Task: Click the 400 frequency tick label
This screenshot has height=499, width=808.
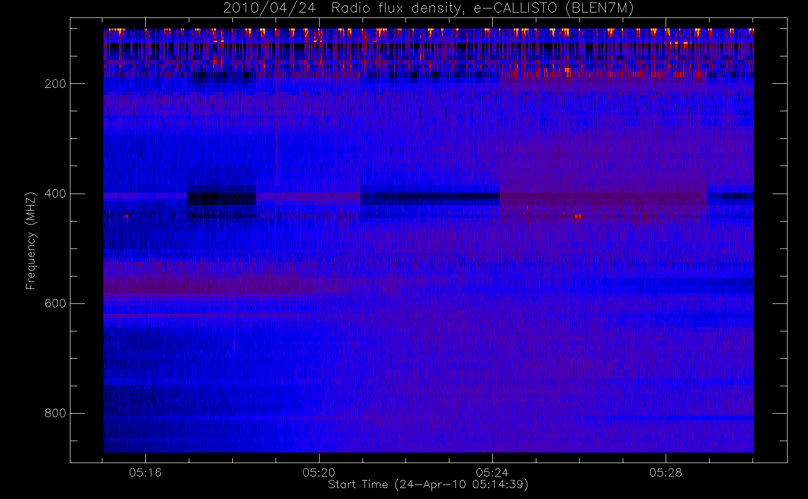Action: point(55,194)
